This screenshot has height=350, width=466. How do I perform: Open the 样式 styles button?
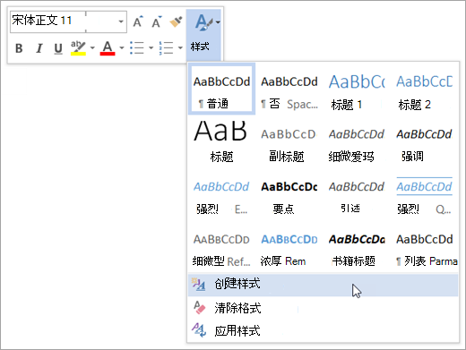pos(203,35)
